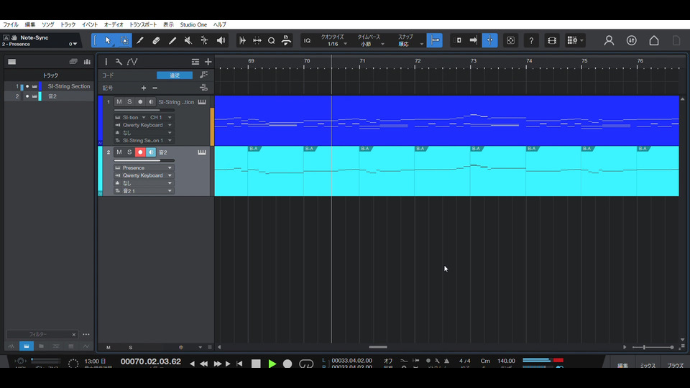This screenshot has width=690, height=388.
Task: Open the ファイル menu
Action: [x=11, y=24]
